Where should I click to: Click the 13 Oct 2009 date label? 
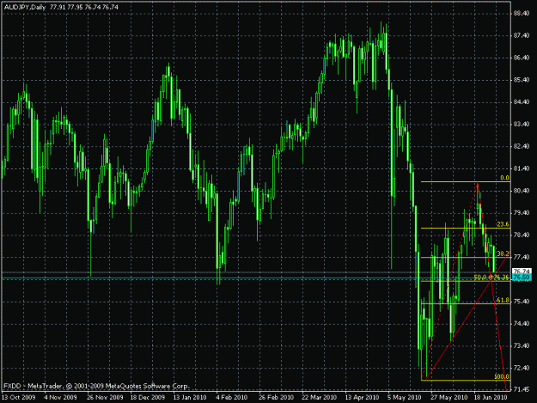click(x=19, y=398)
